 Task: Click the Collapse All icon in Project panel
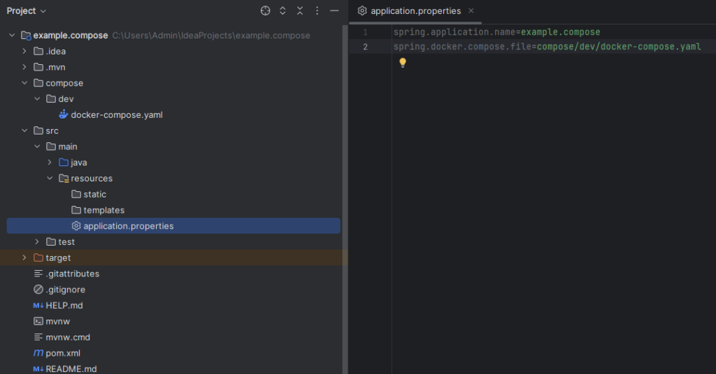pyautogui.click(x=300, y=10)
